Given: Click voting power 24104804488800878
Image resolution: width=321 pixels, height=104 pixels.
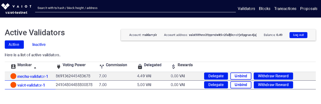Looking at the screenshot, I should pyautogui.click(x=74, y=85).
